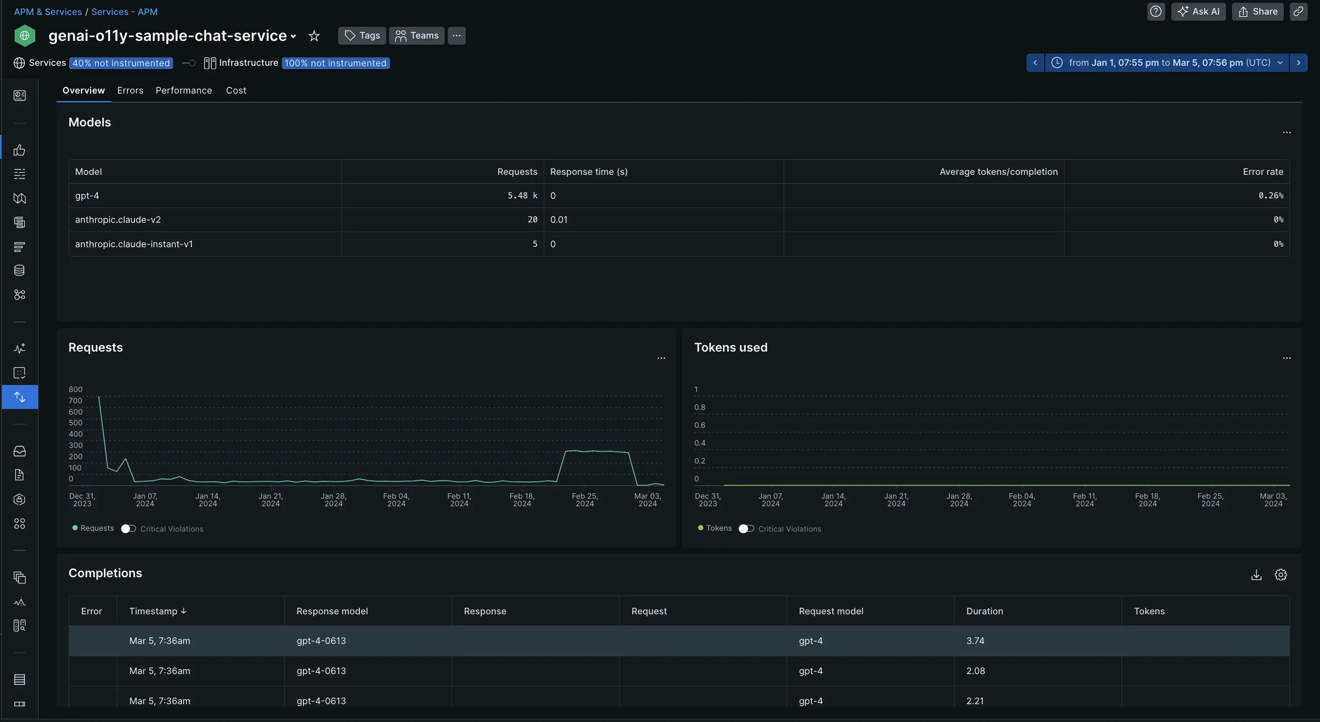Click the thumbs-up icon in sidebar
The height and width of the screenshot is (722, 1320).
click(x=19, y=150)
